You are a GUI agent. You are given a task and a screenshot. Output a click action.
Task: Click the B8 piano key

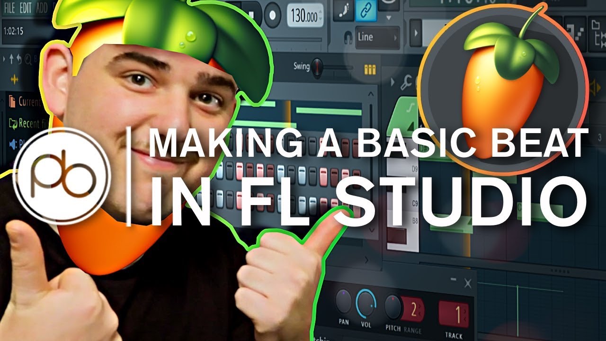[402, 222]
